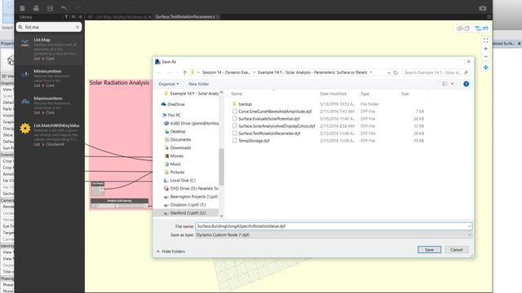
Task: Select A360 Drive in navigation tree
Action: (194, 123)
